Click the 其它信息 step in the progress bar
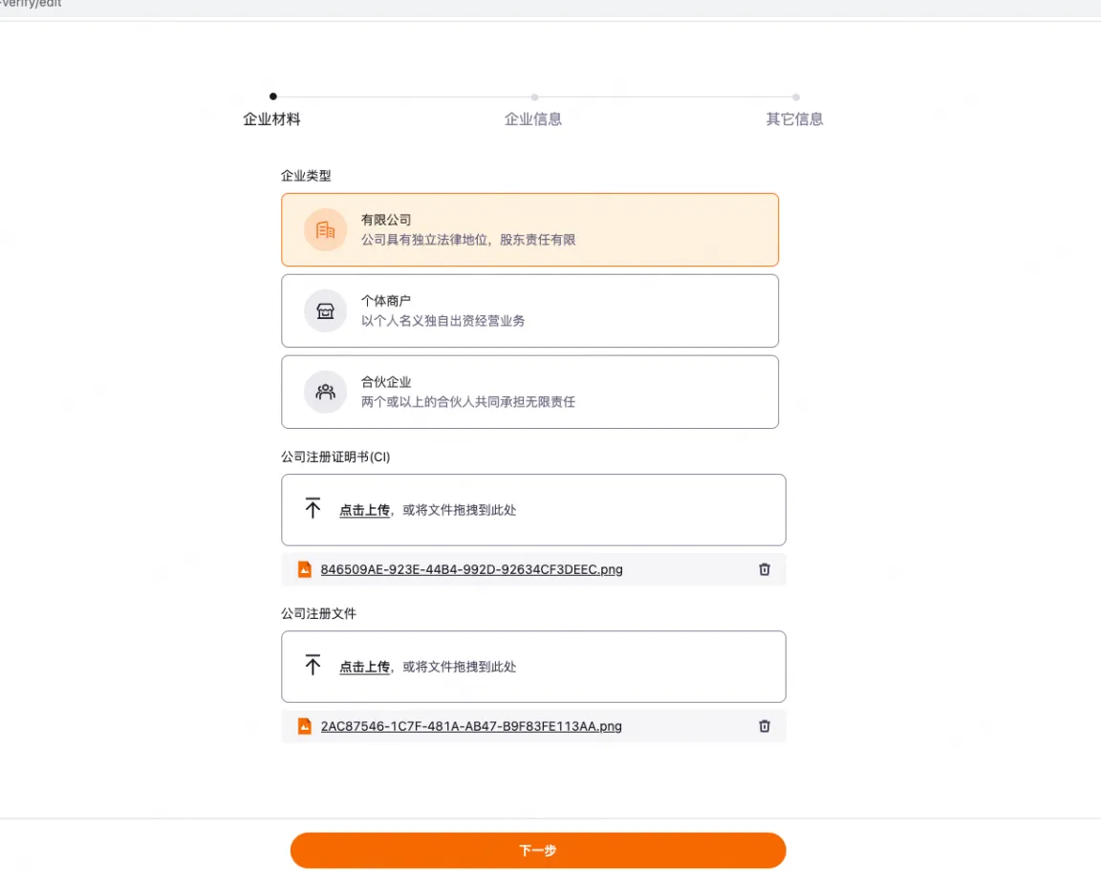Viewport: 1101px width, 873px height. [794, 118]
